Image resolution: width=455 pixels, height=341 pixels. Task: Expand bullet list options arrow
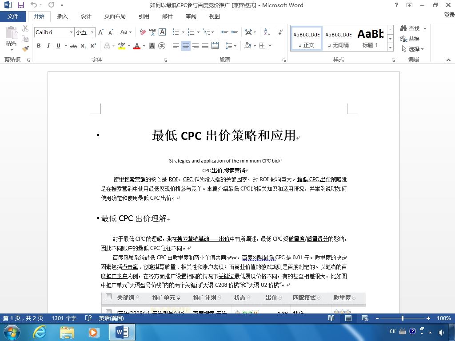click(183, 32)
